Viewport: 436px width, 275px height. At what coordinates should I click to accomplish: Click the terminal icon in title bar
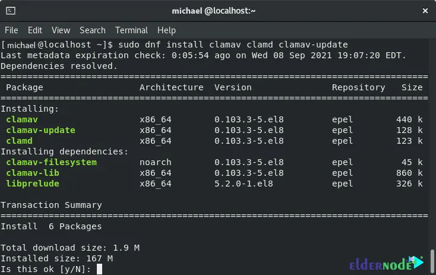(x=11, y=11)
